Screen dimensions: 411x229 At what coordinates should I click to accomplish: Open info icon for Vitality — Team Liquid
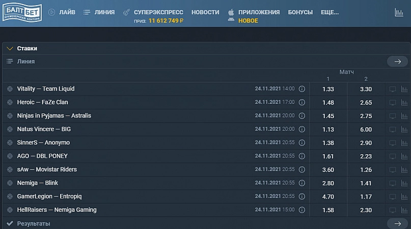302,89
